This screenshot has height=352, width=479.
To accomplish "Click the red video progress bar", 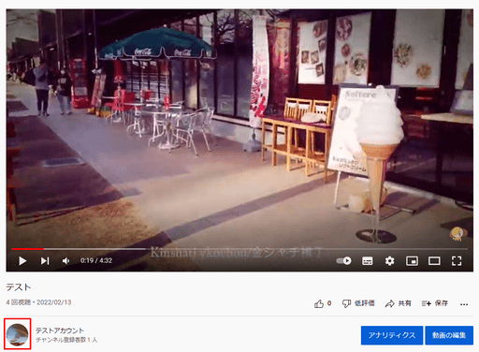I will pyautogui.click(x=27, y=249).
